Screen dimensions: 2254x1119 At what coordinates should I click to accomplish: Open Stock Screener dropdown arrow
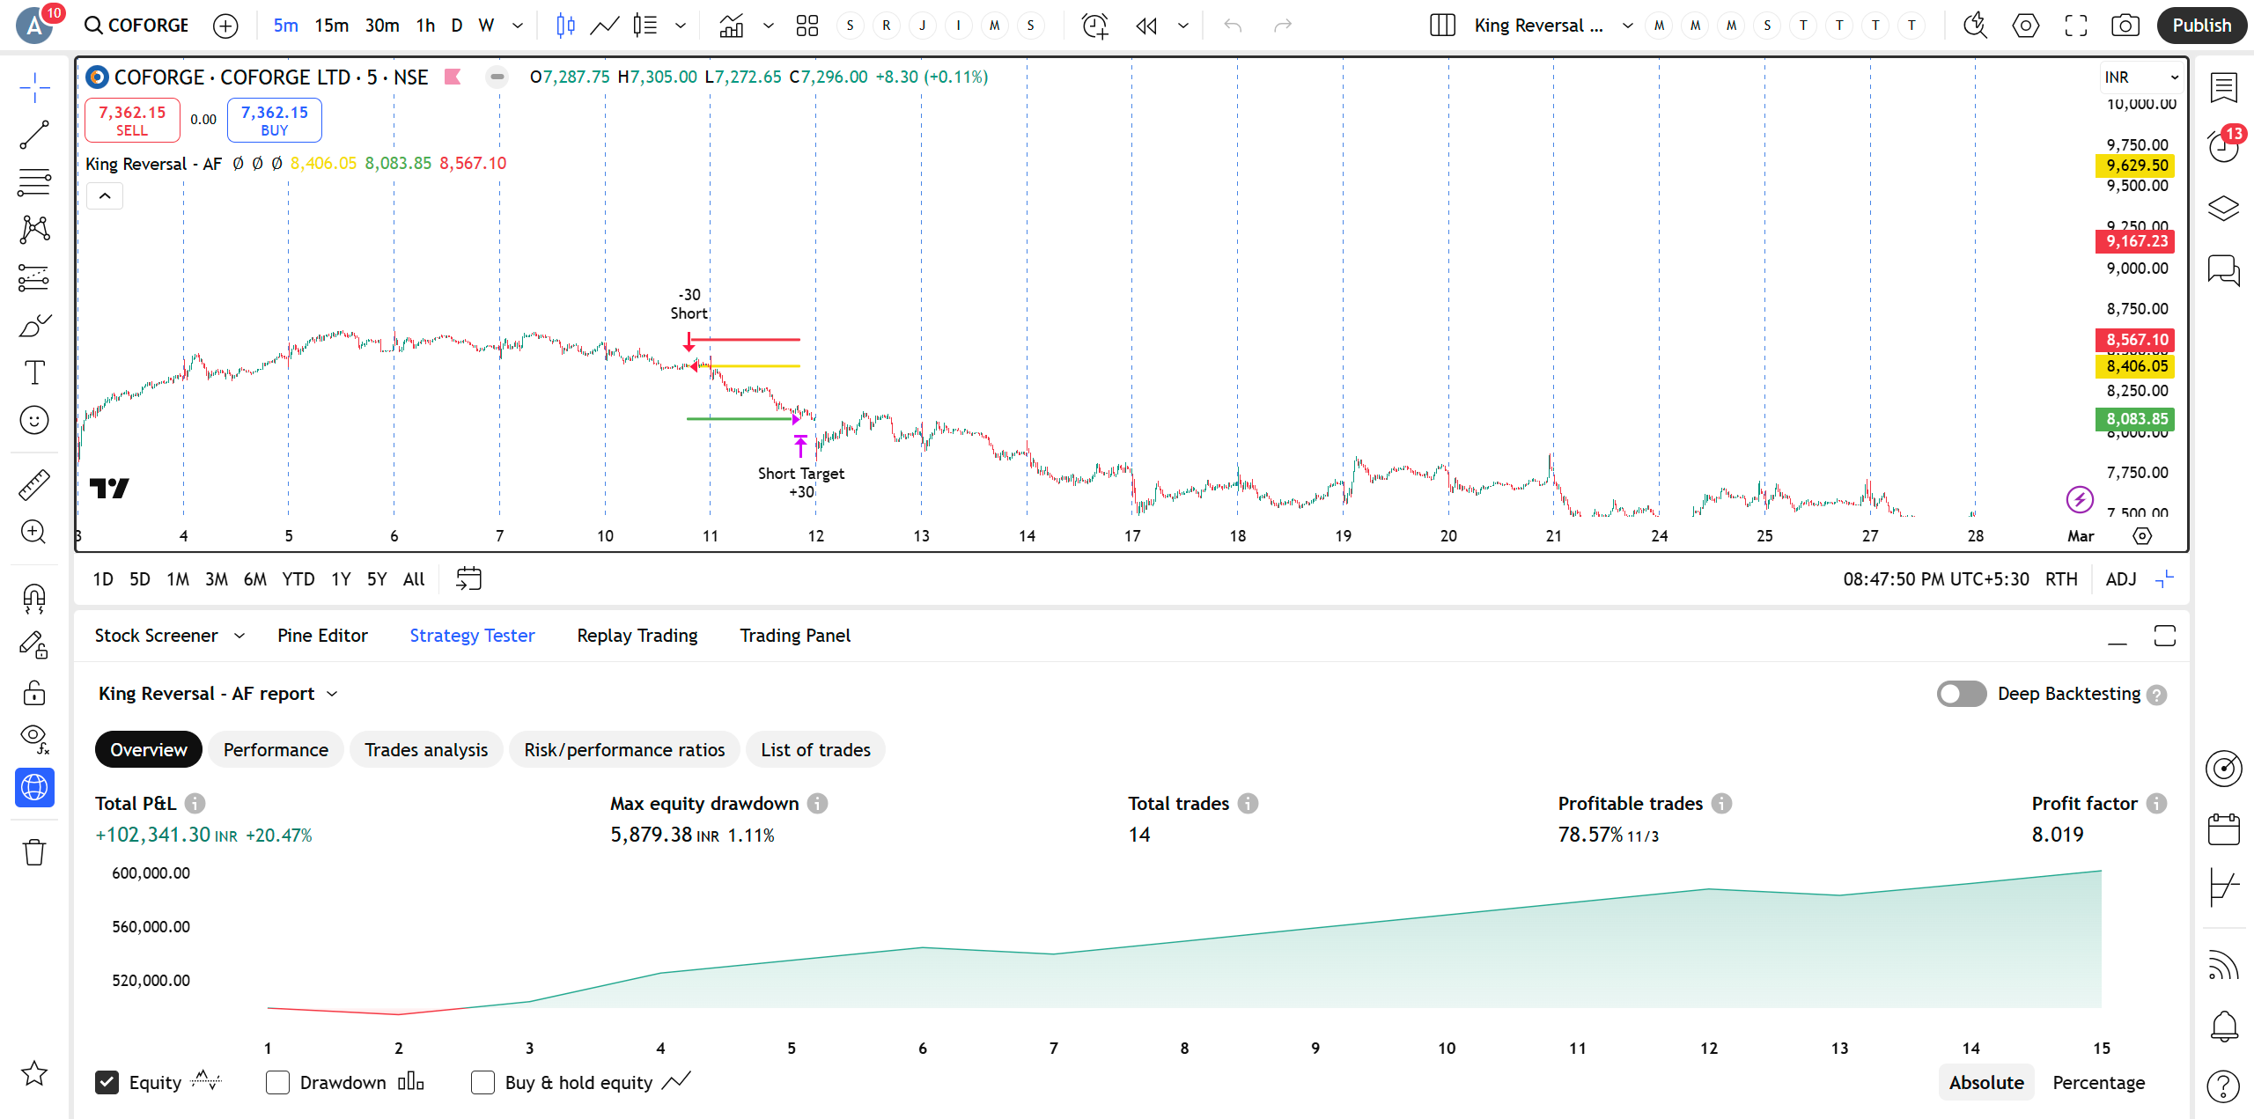(x=239, y=636)
